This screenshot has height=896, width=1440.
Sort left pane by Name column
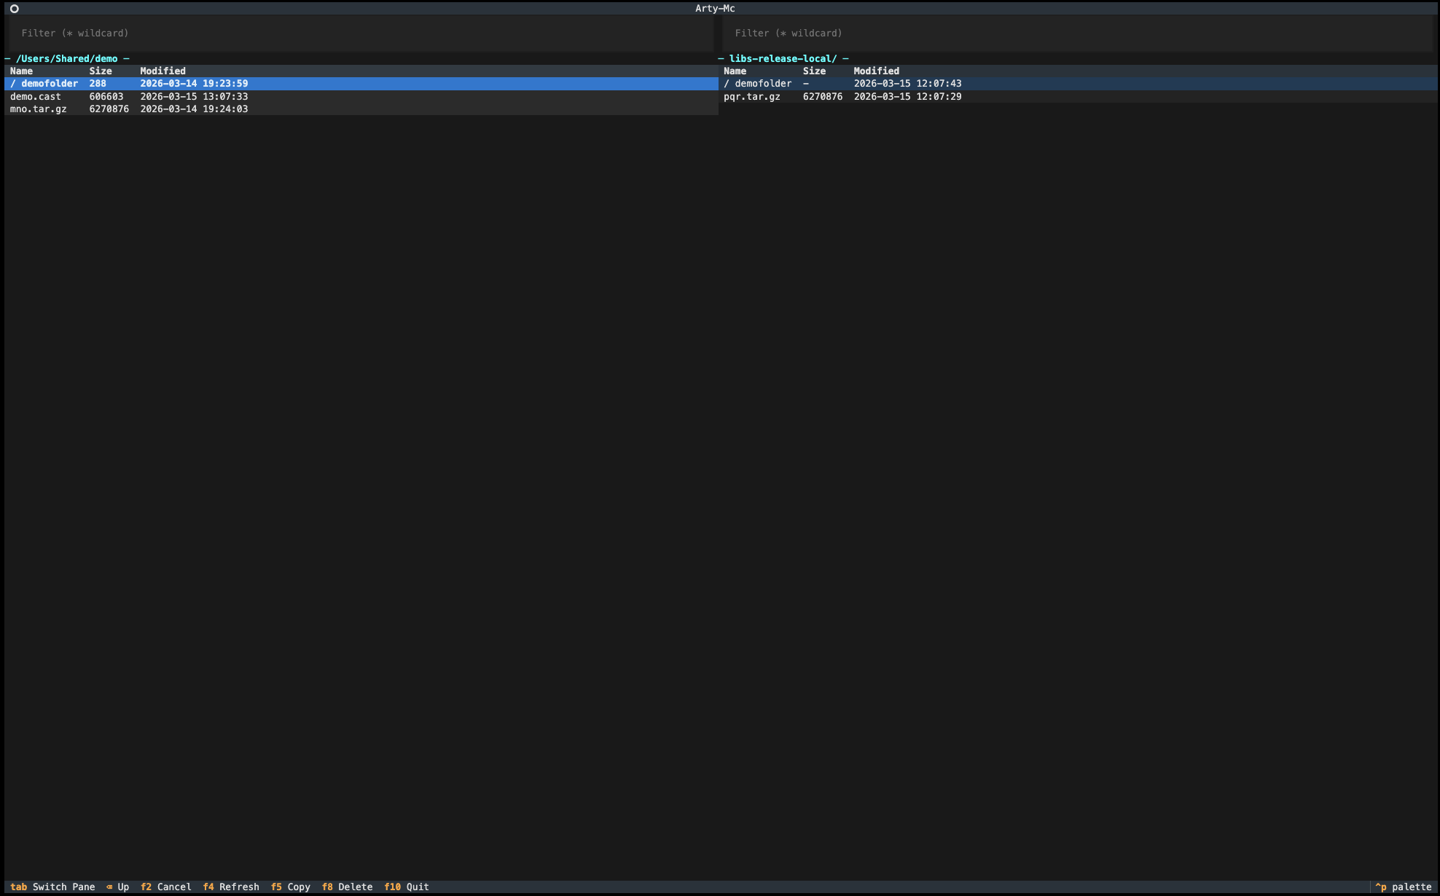click(22, 71)
